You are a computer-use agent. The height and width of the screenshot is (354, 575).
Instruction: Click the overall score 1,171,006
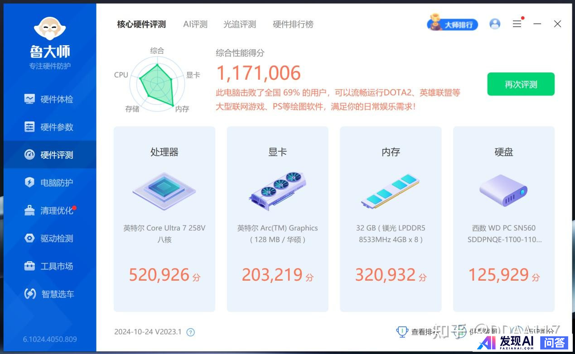pyautogui.click(x=258, y=73)
